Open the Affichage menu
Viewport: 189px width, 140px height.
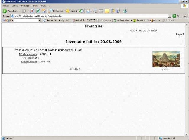pos(25,6)
